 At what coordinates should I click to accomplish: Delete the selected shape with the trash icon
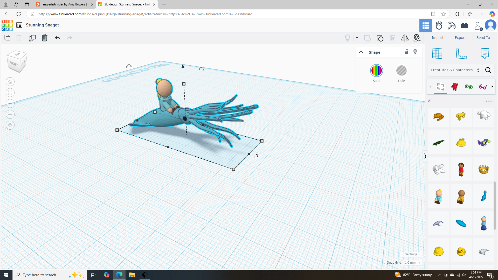(x=45, y=38)
